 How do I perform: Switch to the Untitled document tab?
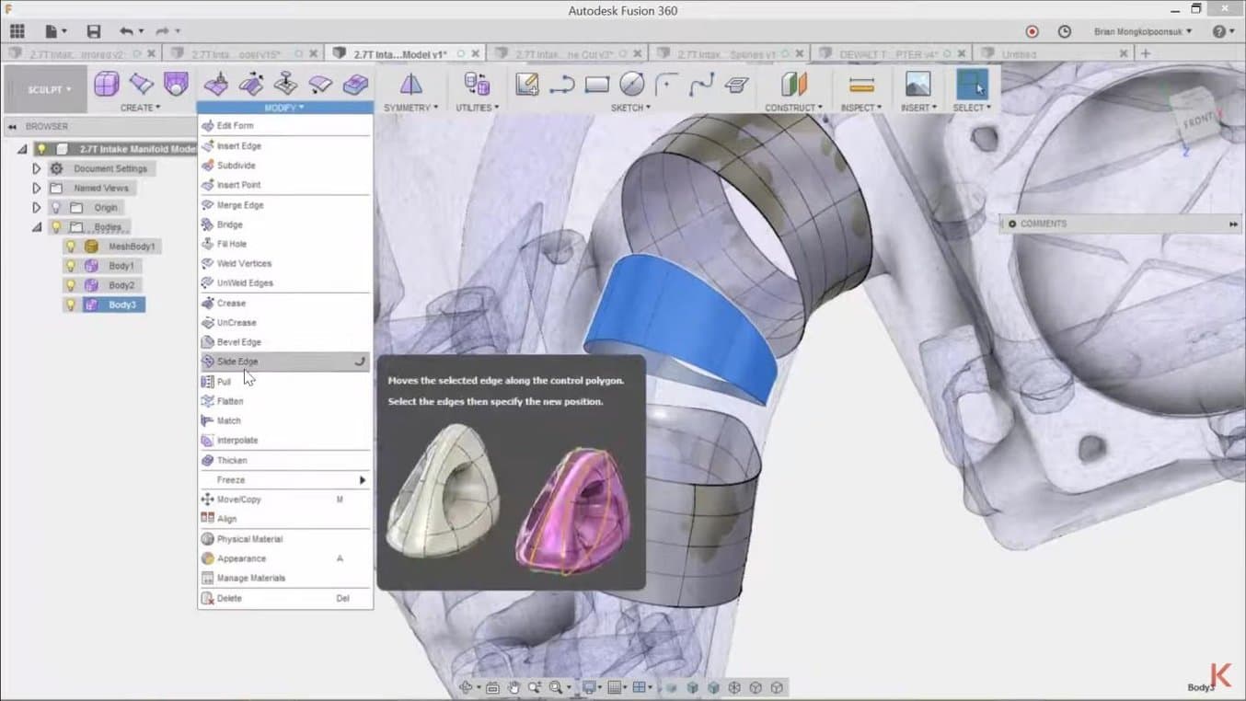click(x=1019, y=54)
